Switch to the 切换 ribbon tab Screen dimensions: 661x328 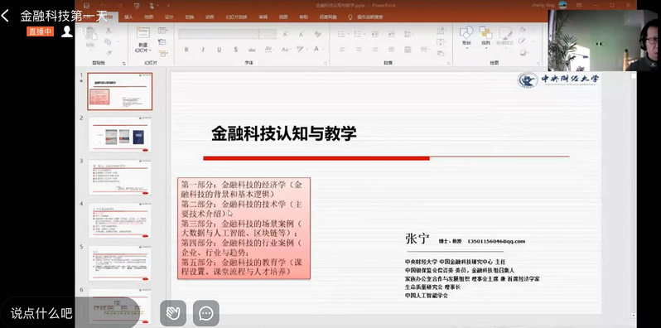click(x=190, y=17)
